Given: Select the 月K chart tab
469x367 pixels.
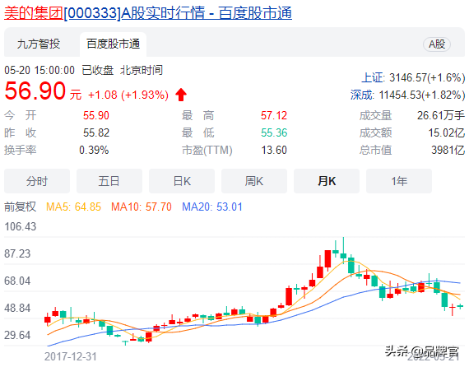Looking at the screenshot, I should [327, 181].
